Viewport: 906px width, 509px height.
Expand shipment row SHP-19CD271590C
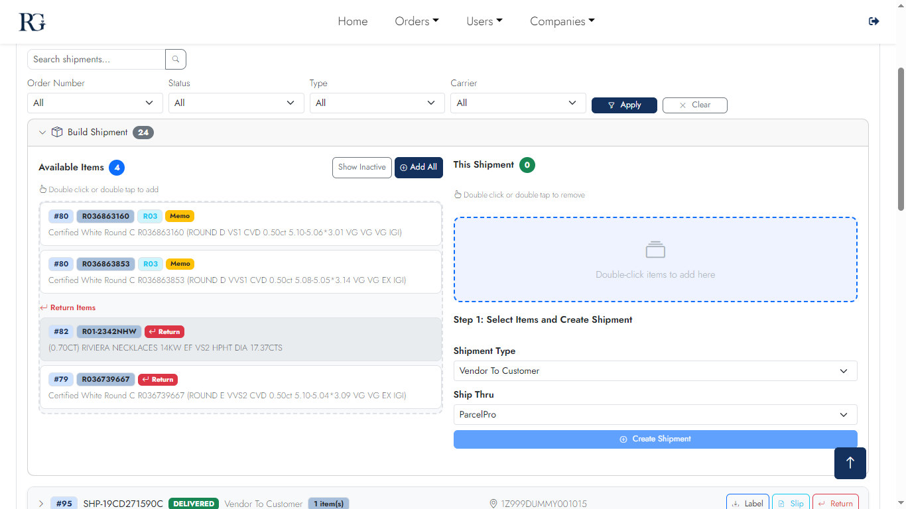pyautogui.click(x=41, y=503)
